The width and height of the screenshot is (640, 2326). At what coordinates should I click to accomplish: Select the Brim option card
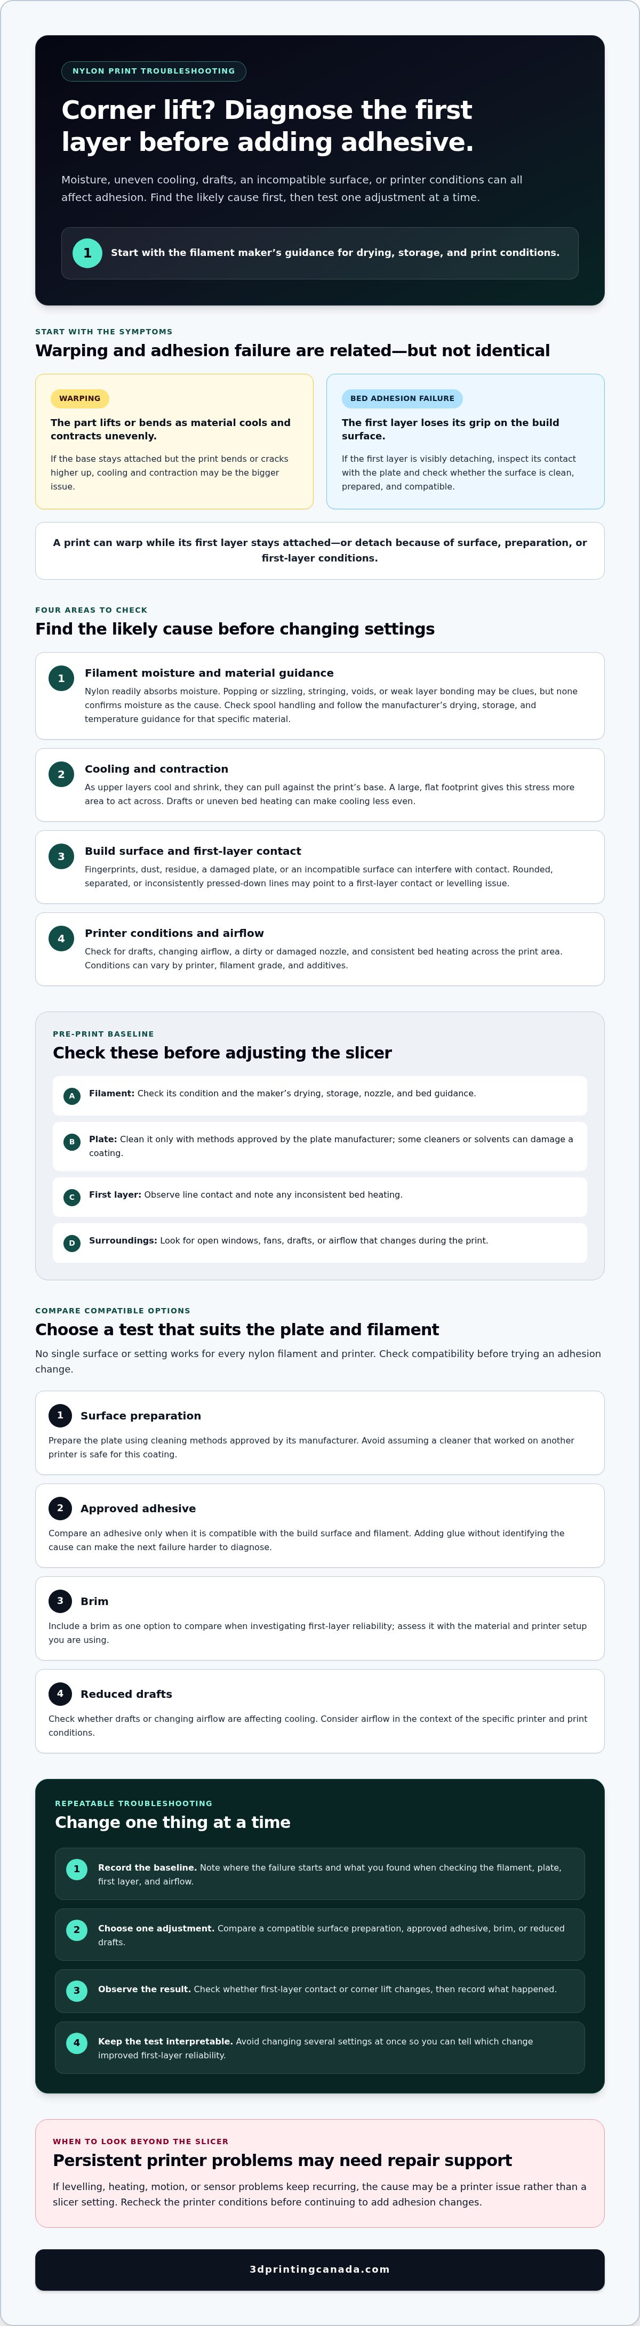319,1619
